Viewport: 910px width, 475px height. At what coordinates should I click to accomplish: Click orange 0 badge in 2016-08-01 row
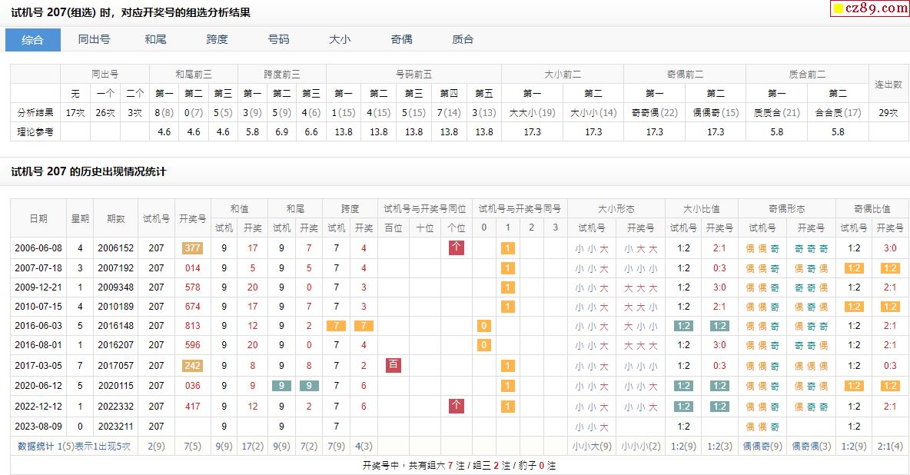(x=484, y=345)
